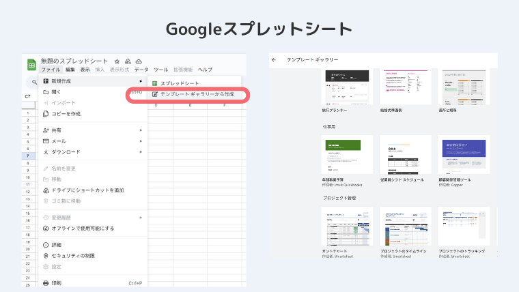Expand the 変更履歴 submenu arrow
The width and height of the screenshot is (519, 292).
coord(141,218)
